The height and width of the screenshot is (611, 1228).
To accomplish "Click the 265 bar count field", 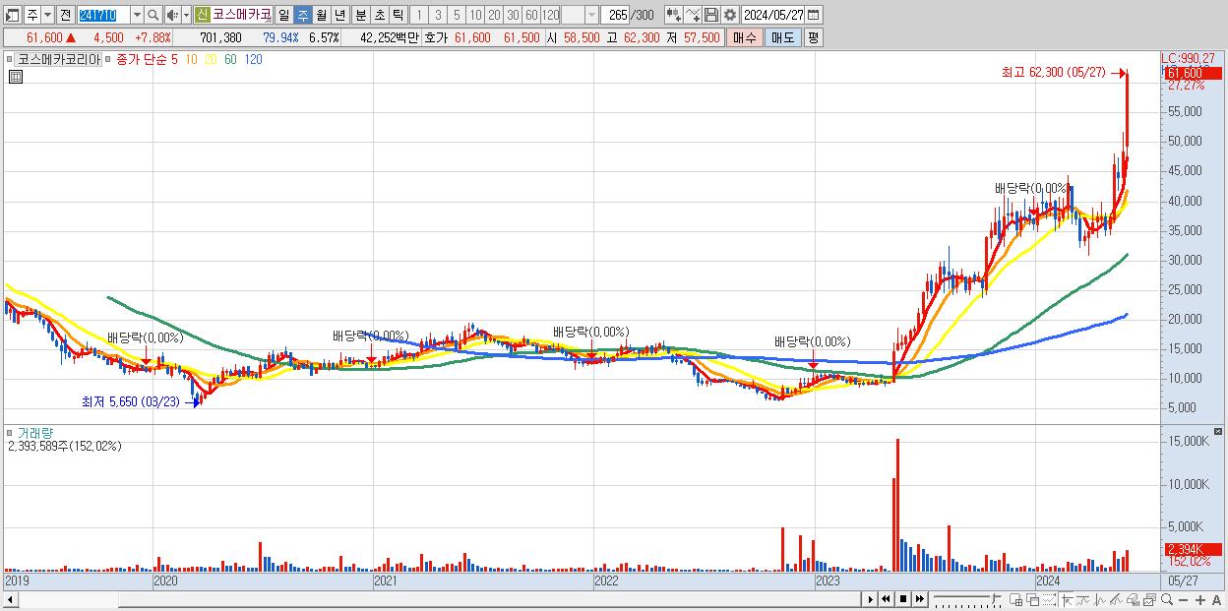I will point(616,15).
